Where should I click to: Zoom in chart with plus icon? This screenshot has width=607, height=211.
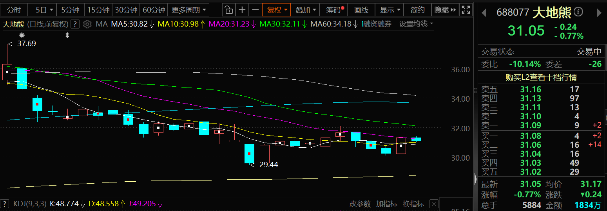point(242,10)
